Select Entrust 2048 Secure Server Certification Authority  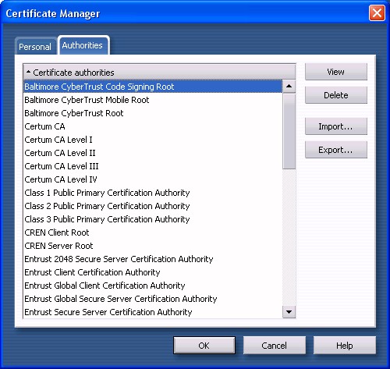(153, 259)
